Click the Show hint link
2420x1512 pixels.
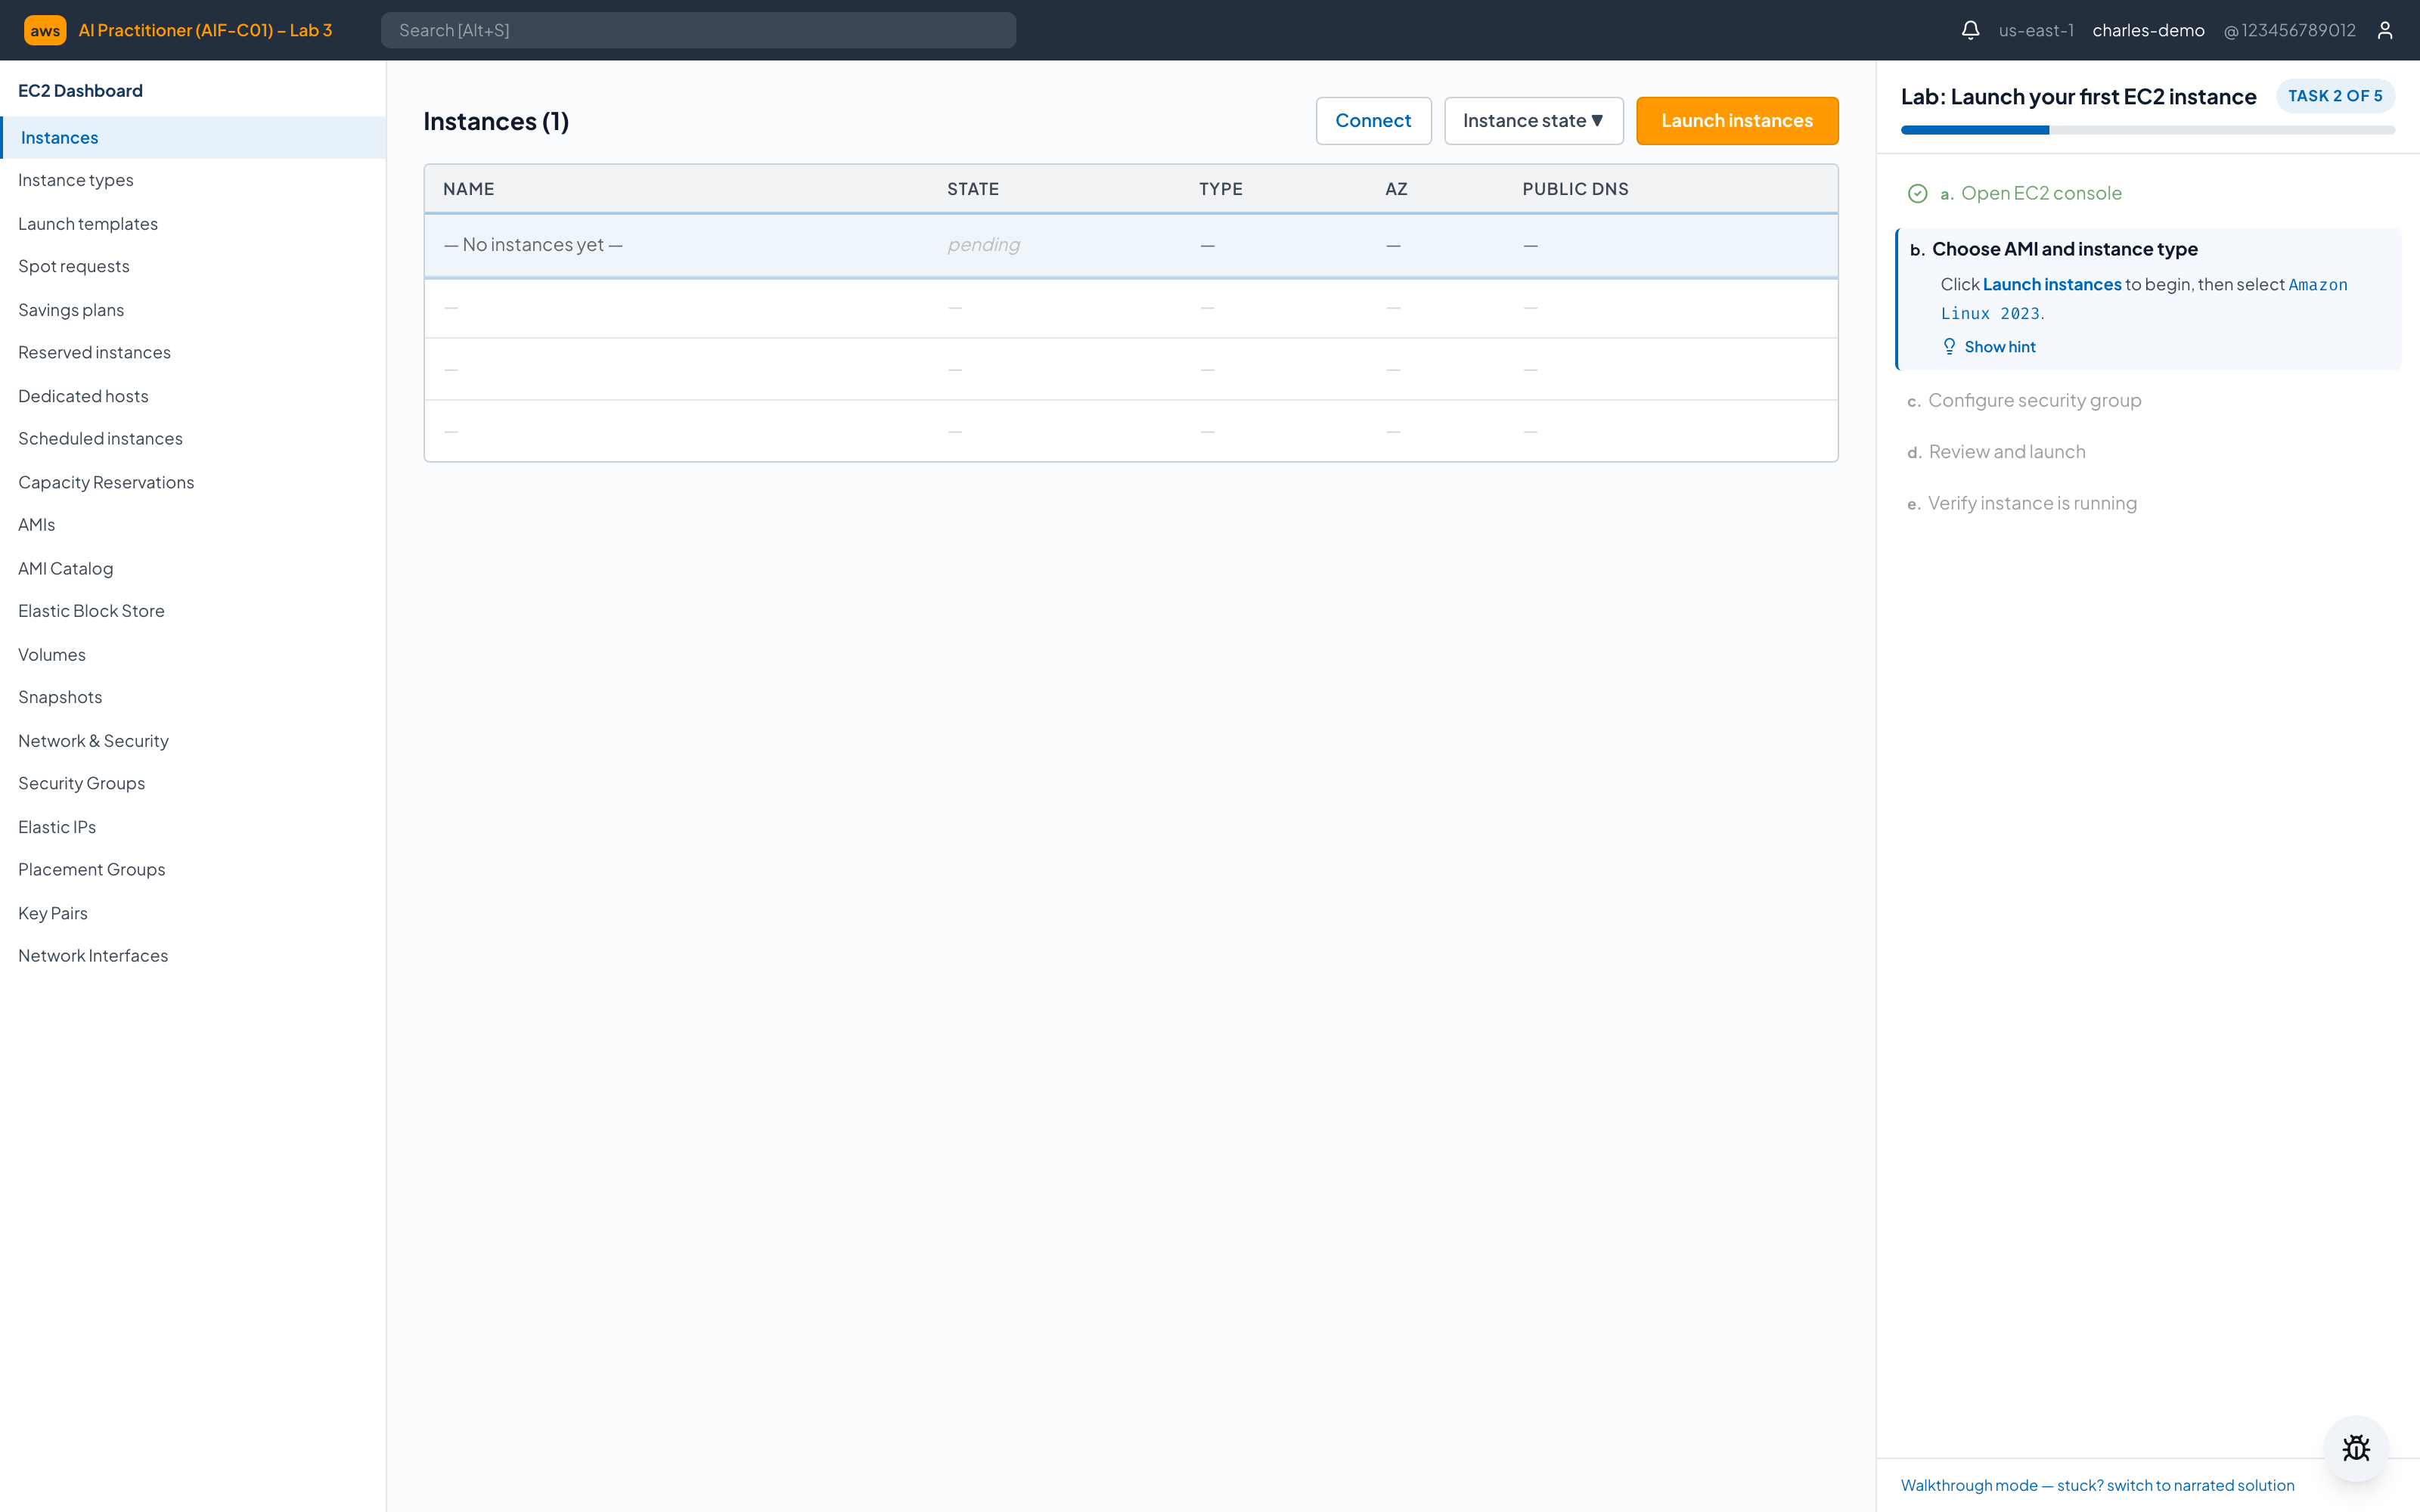tap(2000, 347)
